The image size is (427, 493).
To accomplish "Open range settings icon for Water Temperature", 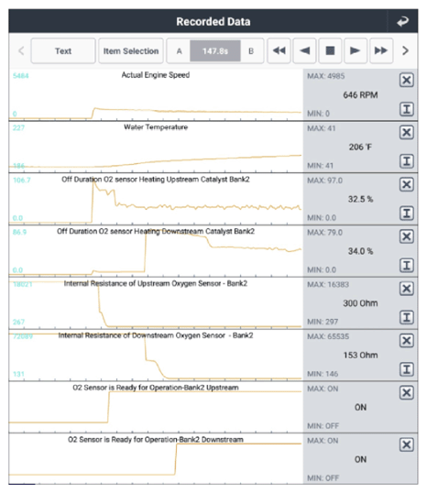I will (406, 161).
